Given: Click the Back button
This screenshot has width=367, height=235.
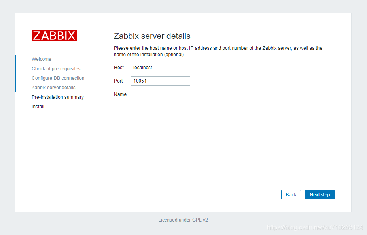Looking at the screenshot, I should [291, 195].
